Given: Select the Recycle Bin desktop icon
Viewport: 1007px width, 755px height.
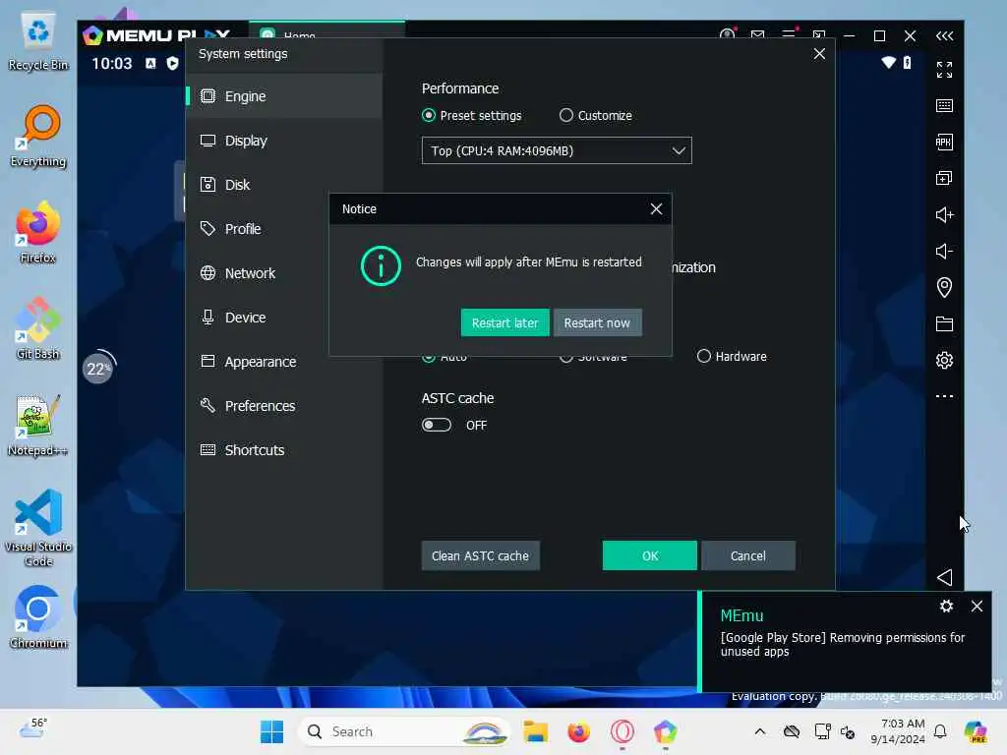Looking at the screenshot, I should click(x=38, y=39).
